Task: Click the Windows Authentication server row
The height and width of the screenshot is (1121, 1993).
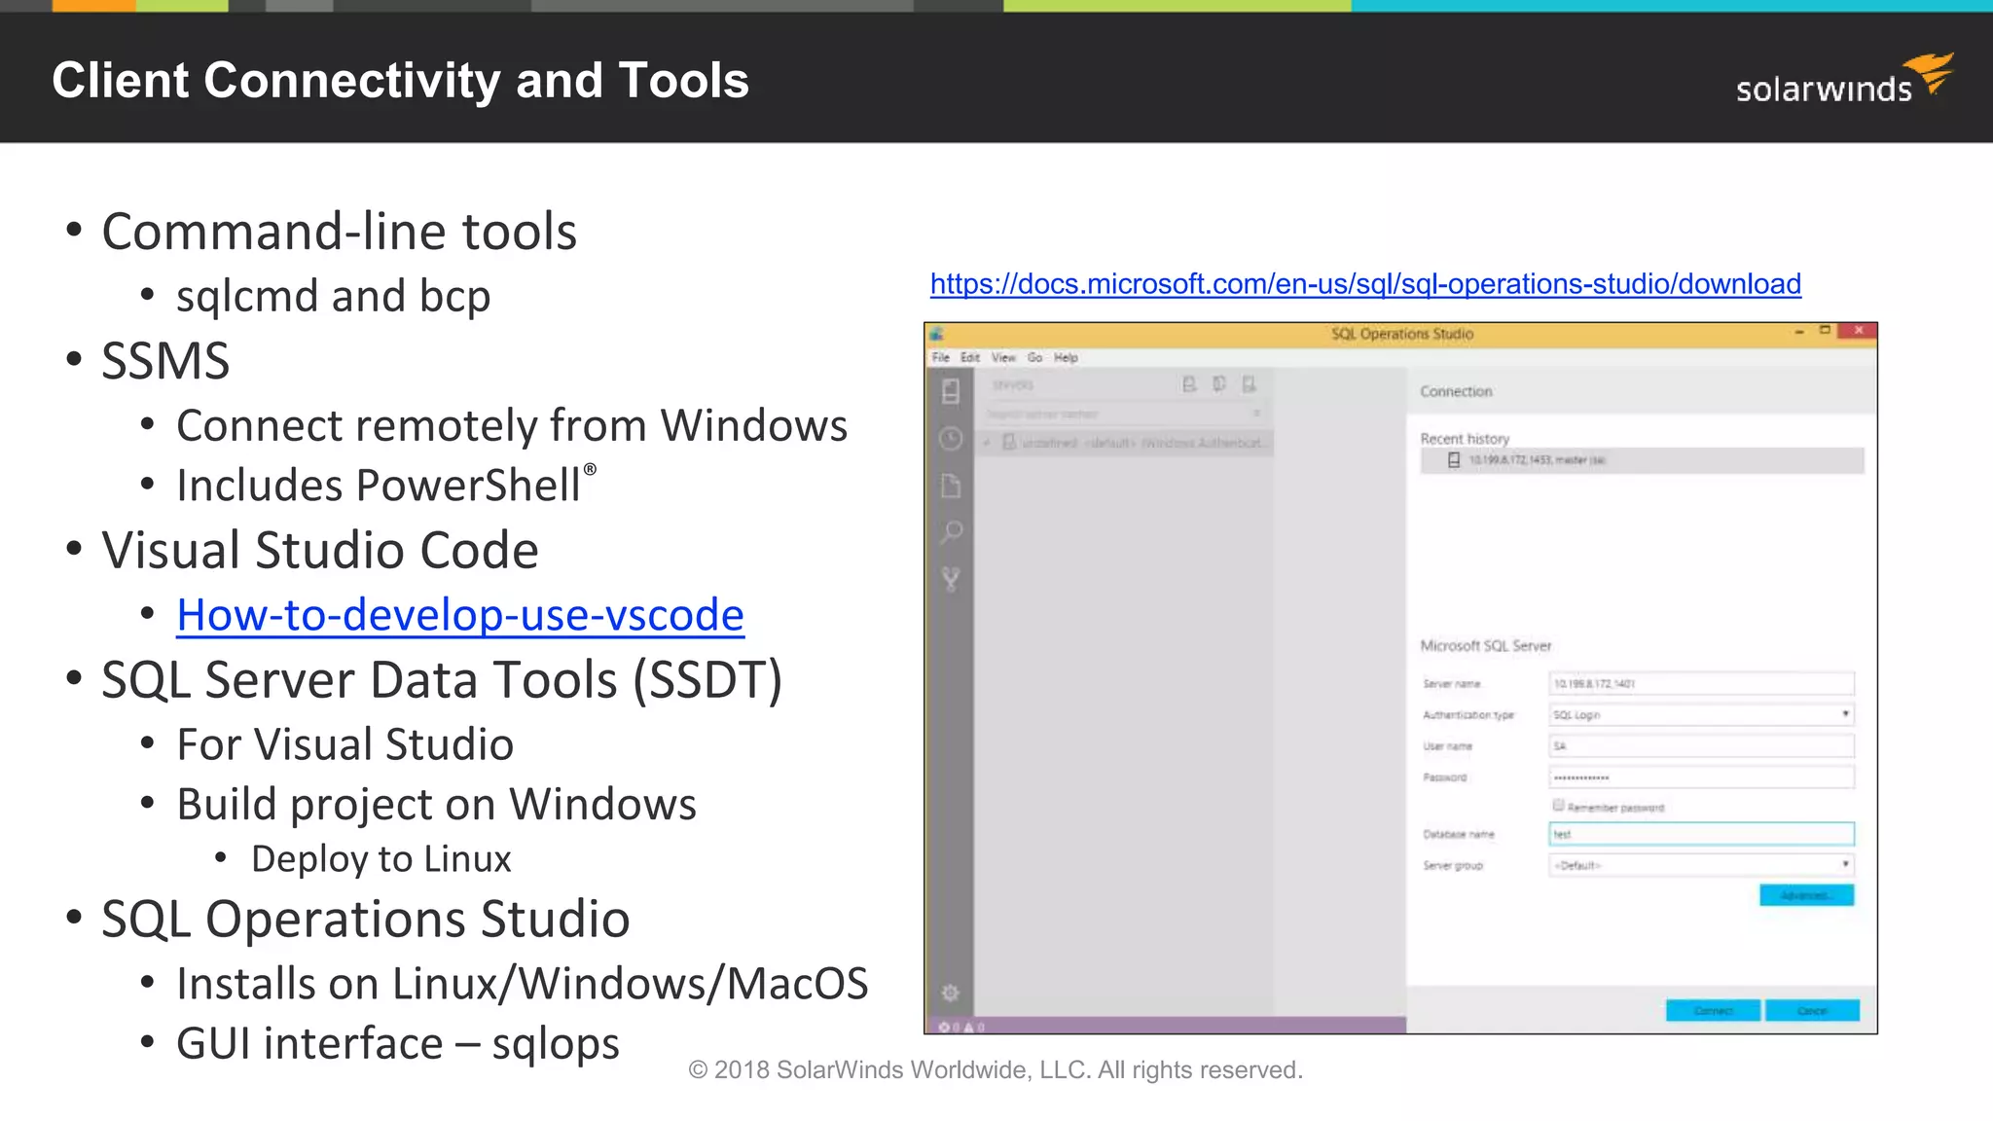Action: tap(1124, 443)
